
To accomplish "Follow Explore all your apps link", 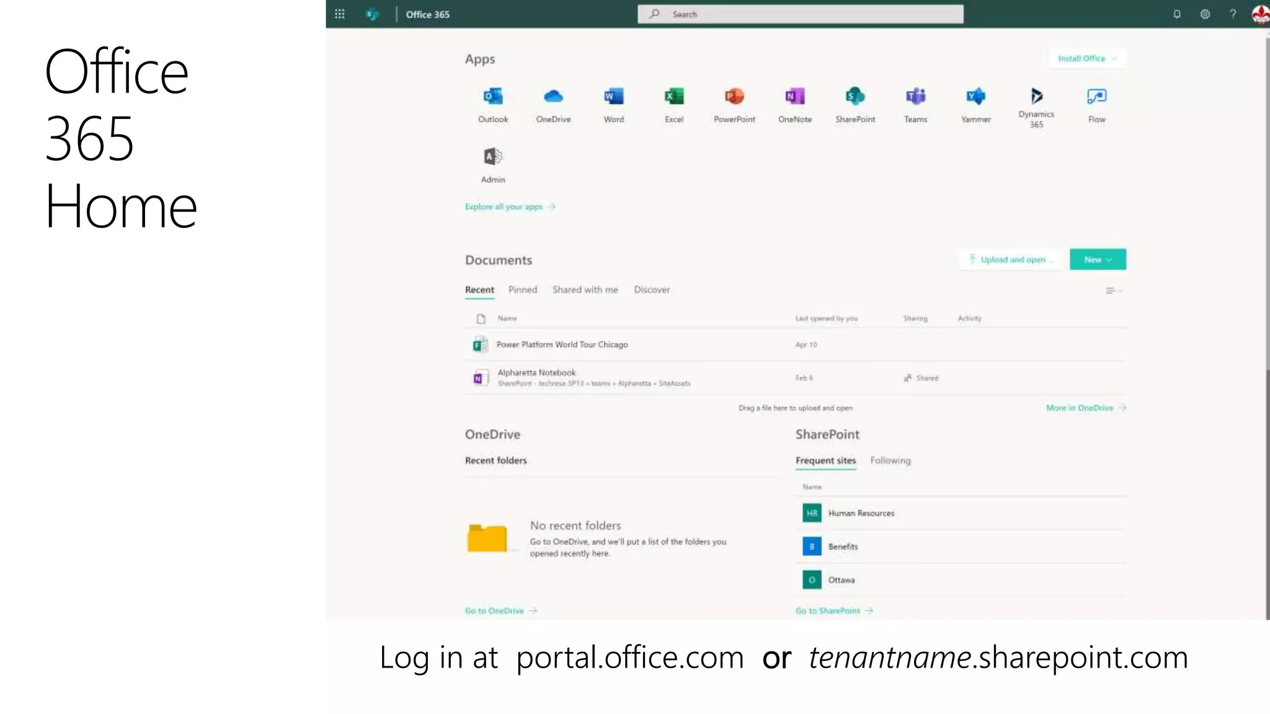I will point(510,207).
